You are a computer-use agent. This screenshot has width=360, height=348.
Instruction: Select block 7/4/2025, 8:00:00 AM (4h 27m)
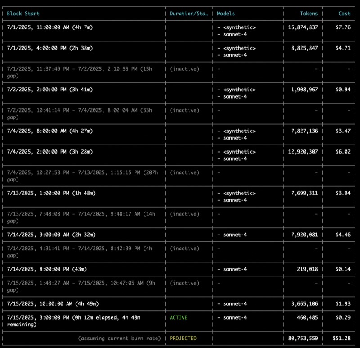click(50, 131)
